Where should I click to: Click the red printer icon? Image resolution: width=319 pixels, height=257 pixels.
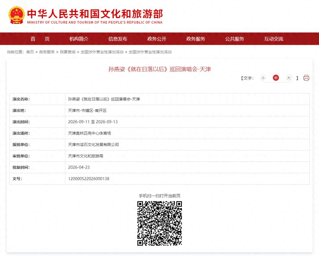pos(306,78)
